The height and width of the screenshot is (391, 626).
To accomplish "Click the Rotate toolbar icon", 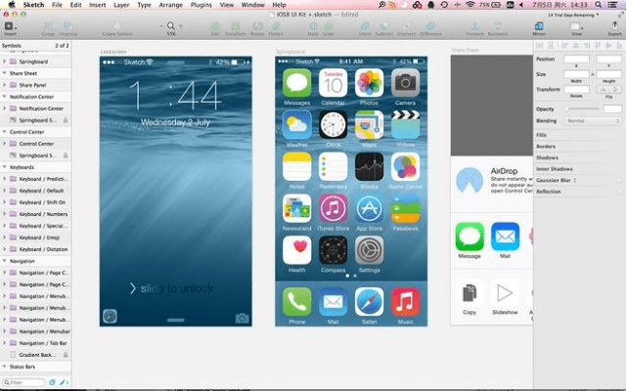I will tap(257, 26).
